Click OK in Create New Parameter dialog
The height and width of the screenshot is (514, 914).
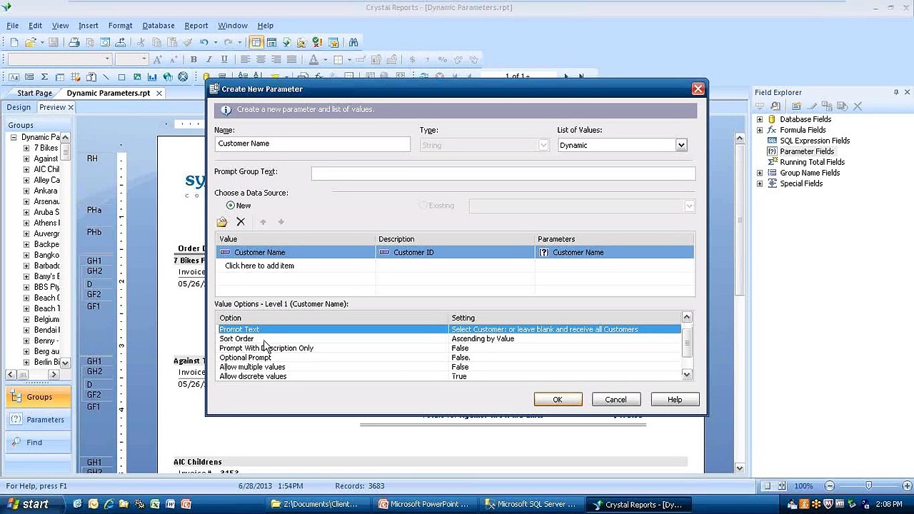click(558, 400)
